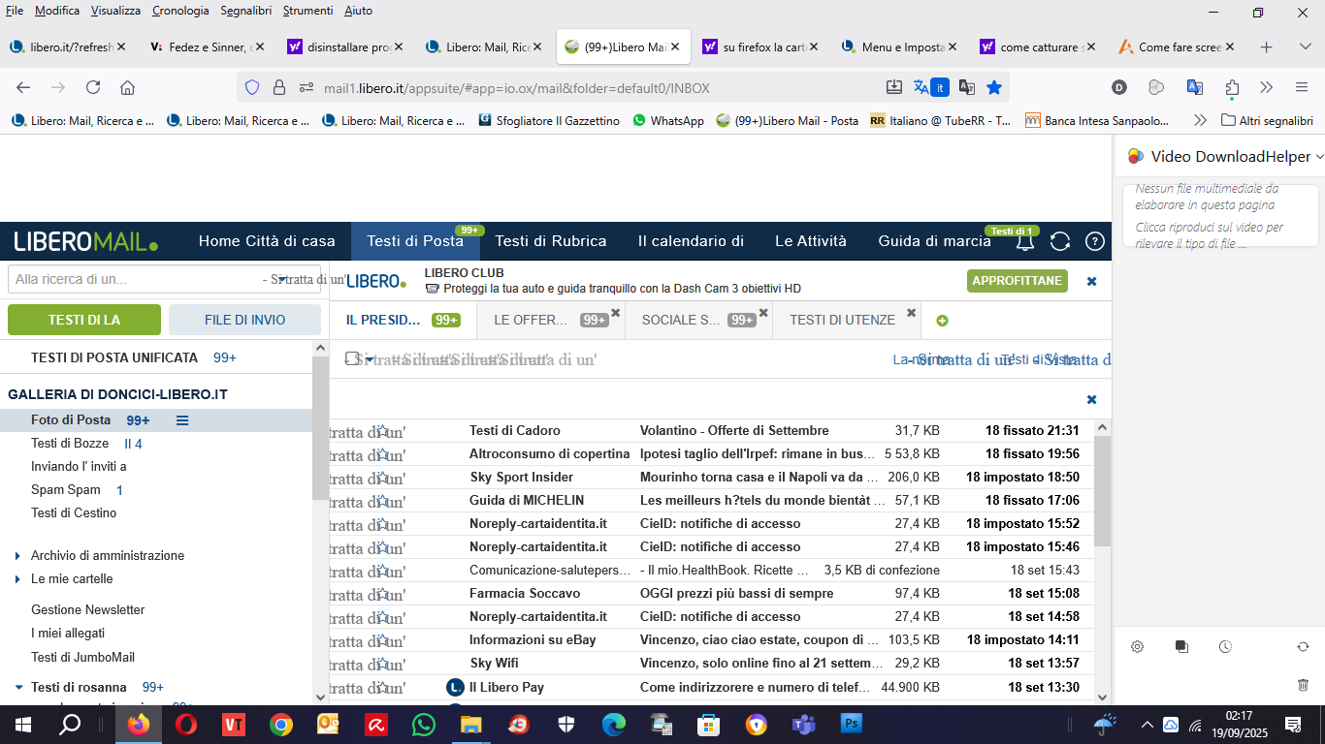
Task: Open the Segnalibri menu
Action: (246, 11)
